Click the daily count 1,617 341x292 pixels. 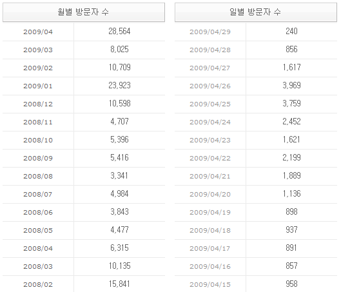tap(291, 68)
